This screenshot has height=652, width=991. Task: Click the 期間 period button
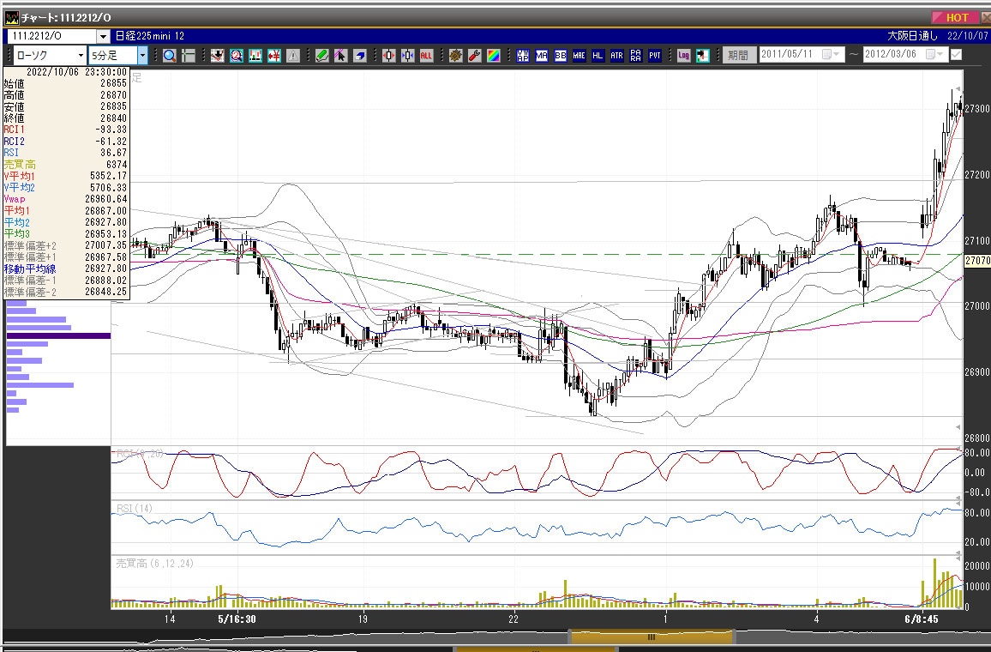coord(737,55)
